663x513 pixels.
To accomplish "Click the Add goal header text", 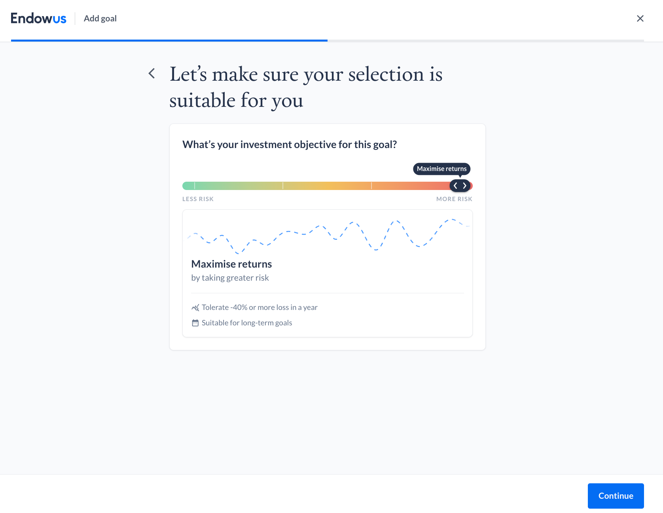I will (100, 19).
